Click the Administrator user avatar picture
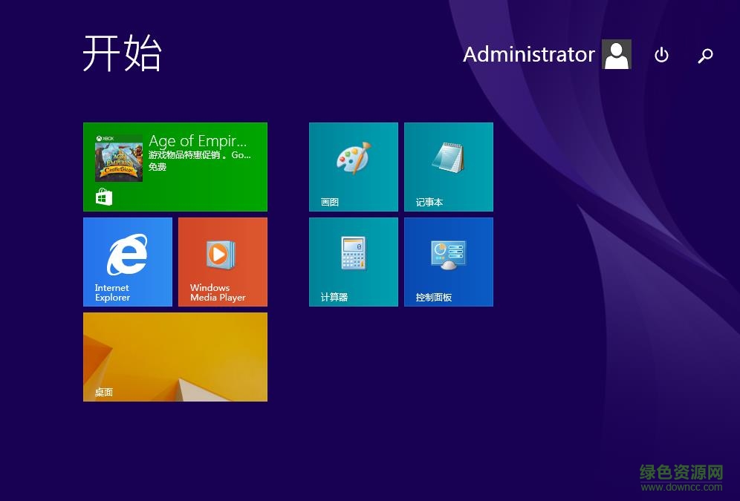 (616, 54)
